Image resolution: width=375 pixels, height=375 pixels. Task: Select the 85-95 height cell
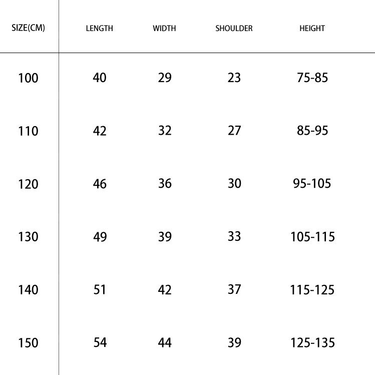tap(312, 131)
